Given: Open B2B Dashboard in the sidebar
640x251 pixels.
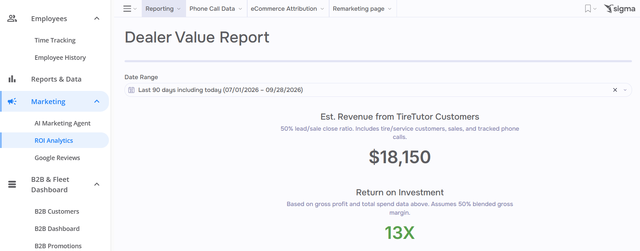Looking at the screenshot, I should point(57,229).
